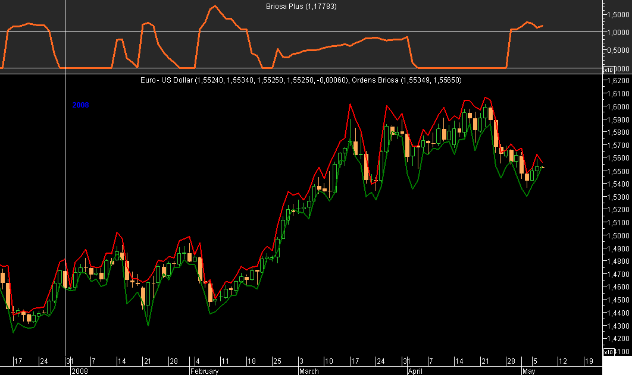The height and width of the screenshot is (375, 632).
Task: Click the 1,0000 label in Briosa Plus pane
Action: tap(618, 32)
